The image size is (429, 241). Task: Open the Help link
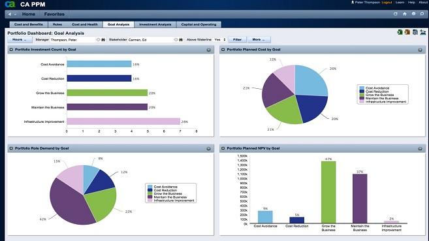(x=411, y=2)
